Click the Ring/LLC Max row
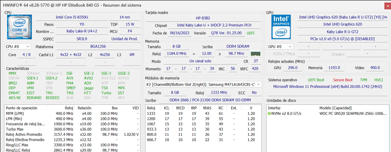Image resolution: width=391 pixels, height=152 pixels. pyautogui.click(x=72, y=145)
